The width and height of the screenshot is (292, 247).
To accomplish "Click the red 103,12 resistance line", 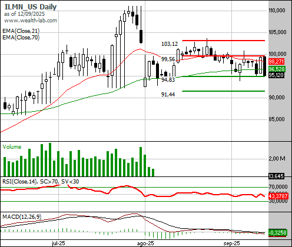I will pyautogui.click(x=224, y=41).
